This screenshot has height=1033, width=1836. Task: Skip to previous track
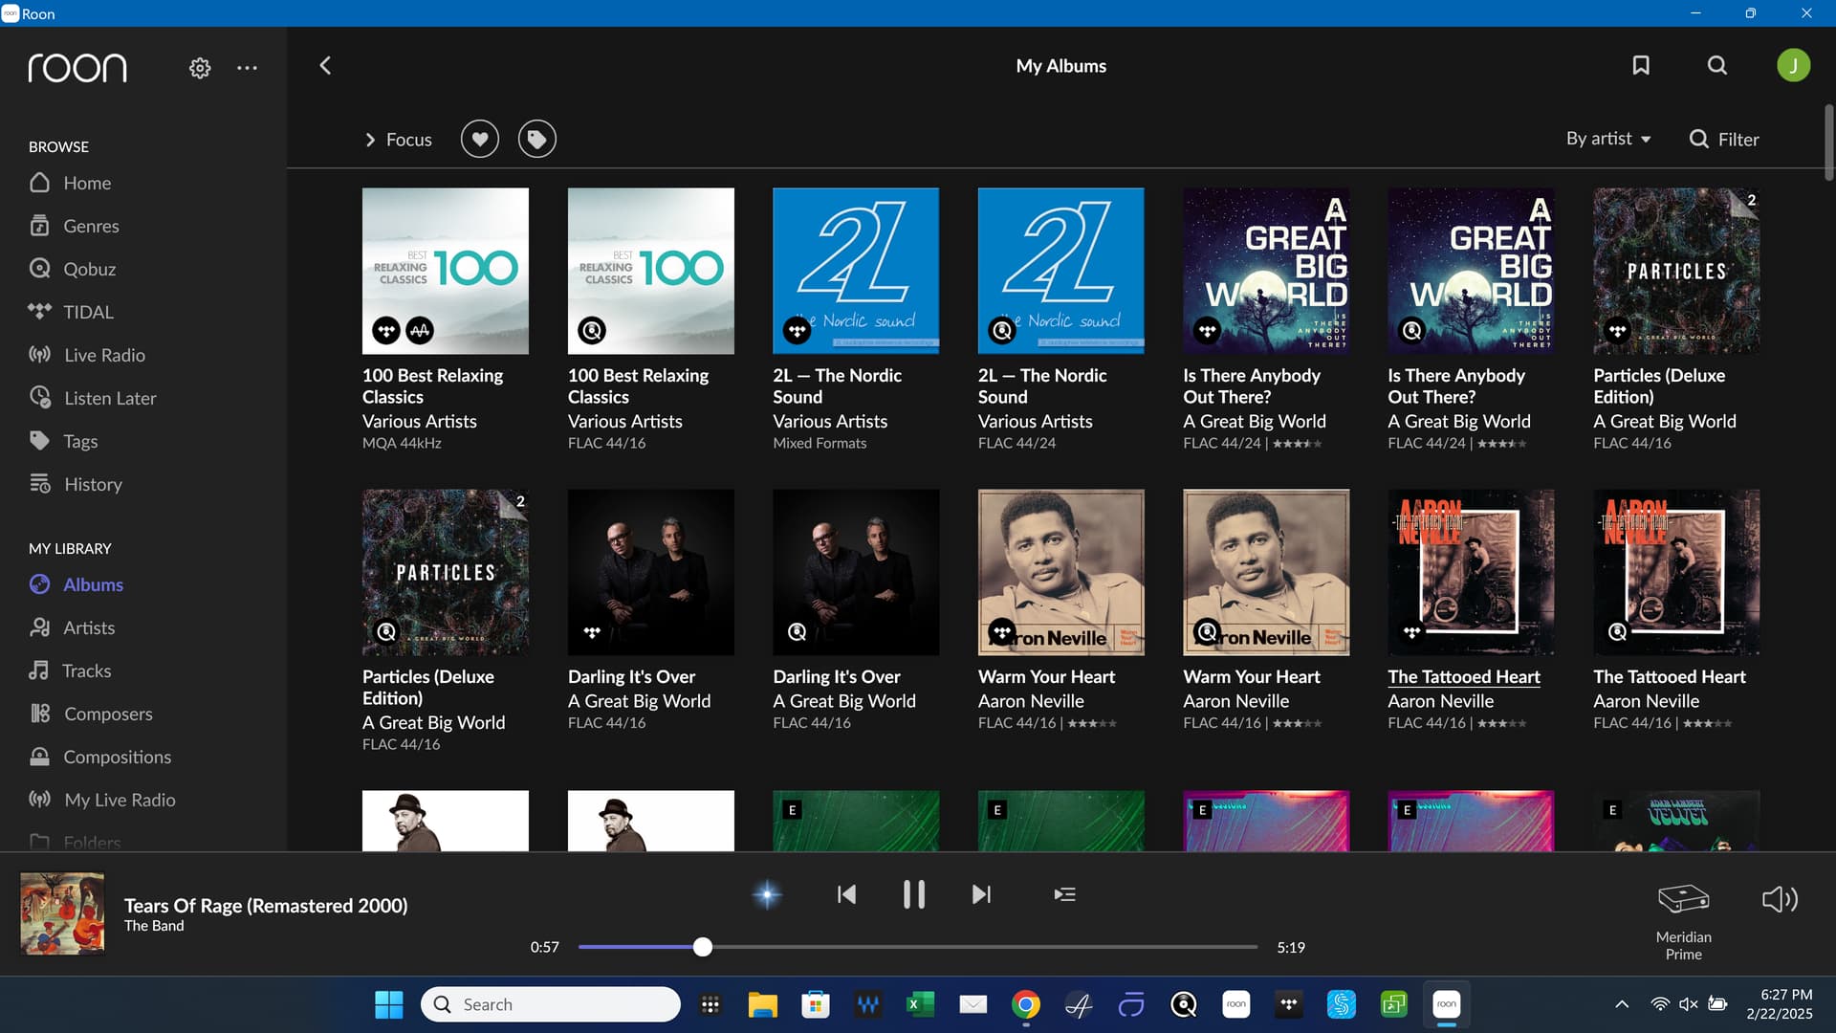coord(846,894)
